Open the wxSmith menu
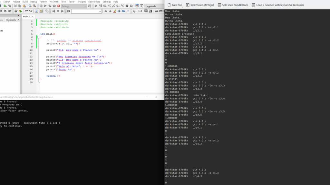 pos(54,2)
